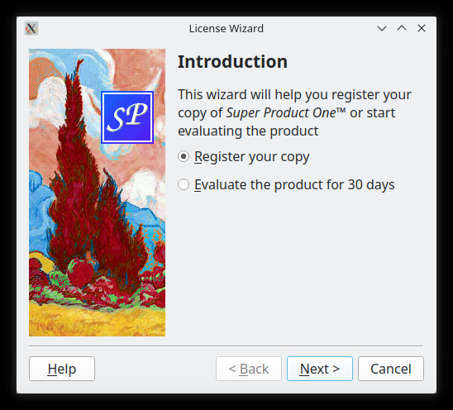
Task: Select the Register your copy radio button
Action: click(184, 156)
